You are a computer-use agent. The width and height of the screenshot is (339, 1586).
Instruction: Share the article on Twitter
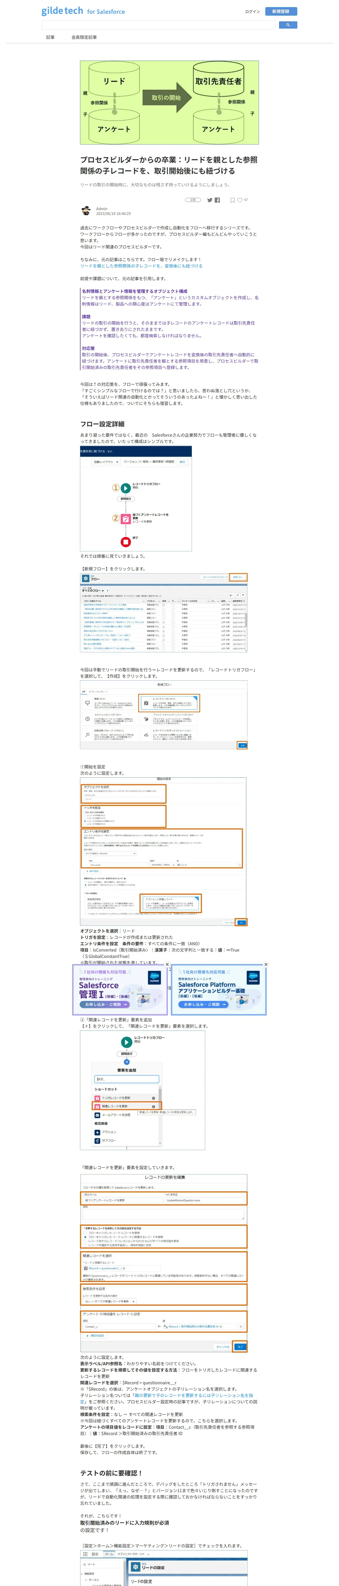pyautogui.click(x=210, y=200)
